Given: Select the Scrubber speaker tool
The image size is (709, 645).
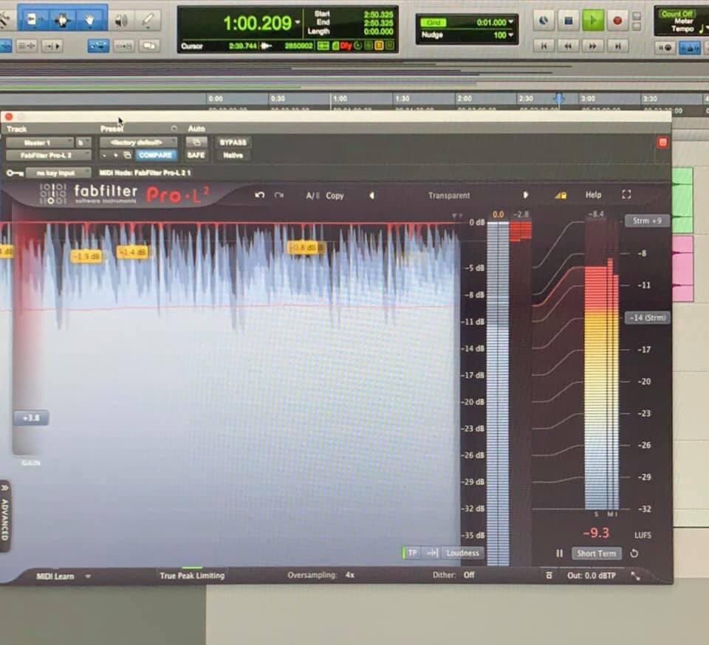Looking at the screenshot, I should pyautogui.click(x=121, y=20).
